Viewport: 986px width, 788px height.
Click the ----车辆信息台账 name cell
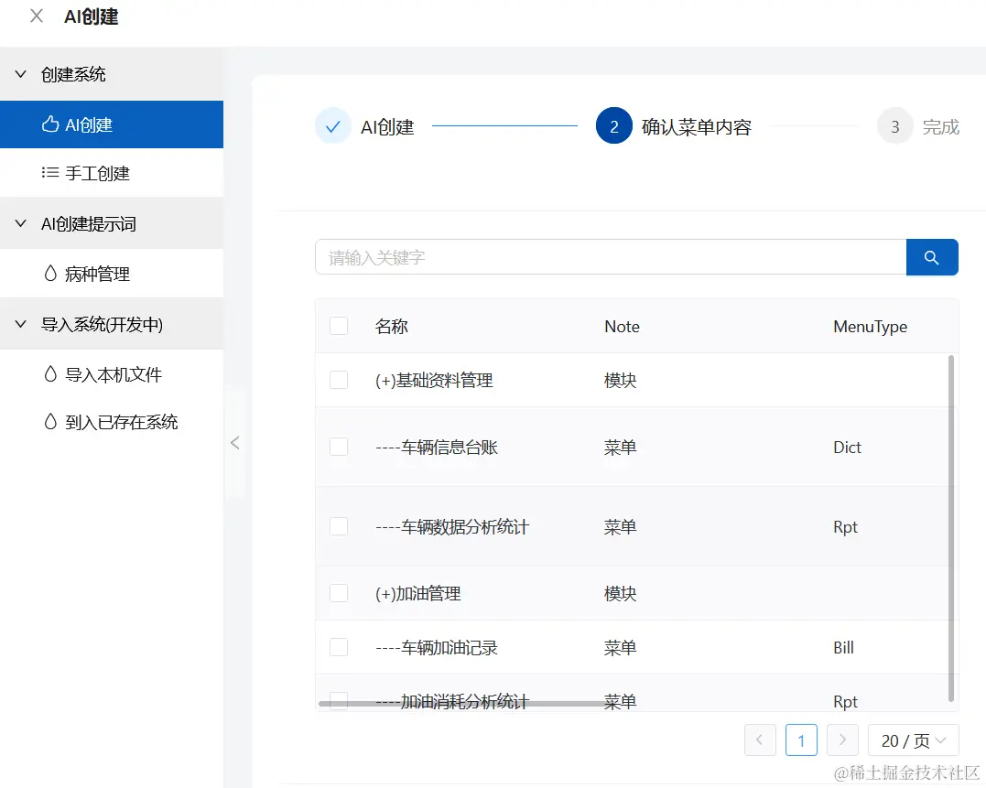tap(437, 448)
